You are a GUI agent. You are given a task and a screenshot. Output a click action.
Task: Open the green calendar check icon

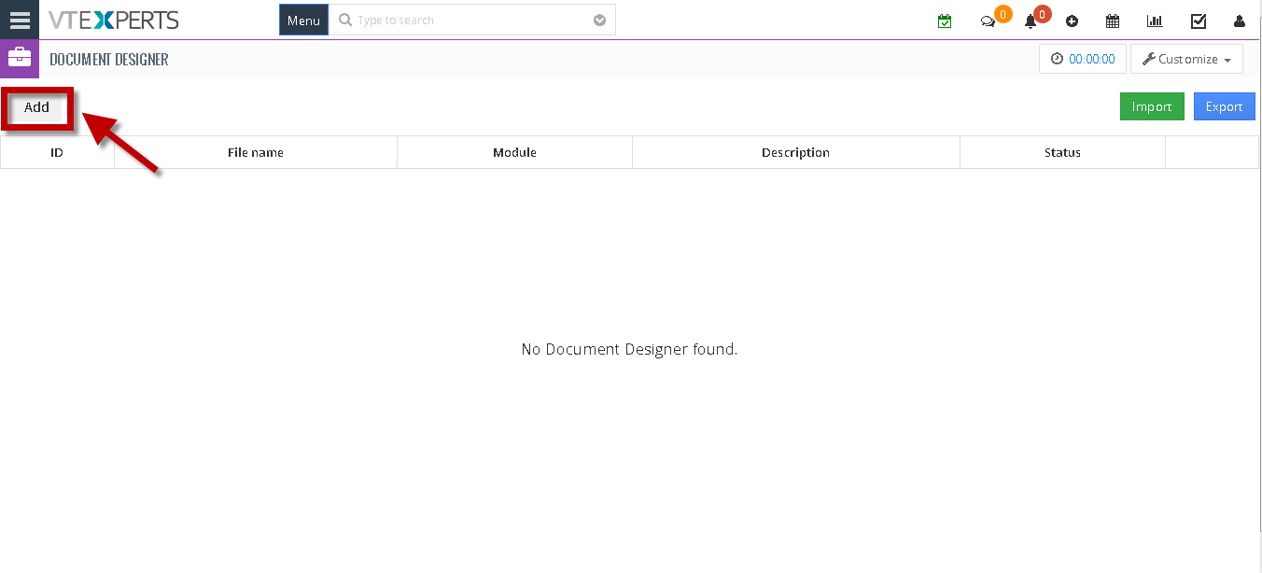[945, 21]
